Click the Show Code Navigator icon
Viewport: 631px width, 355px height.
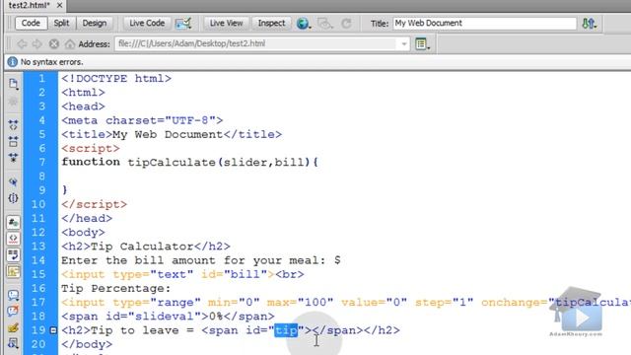tap(13, 101)
